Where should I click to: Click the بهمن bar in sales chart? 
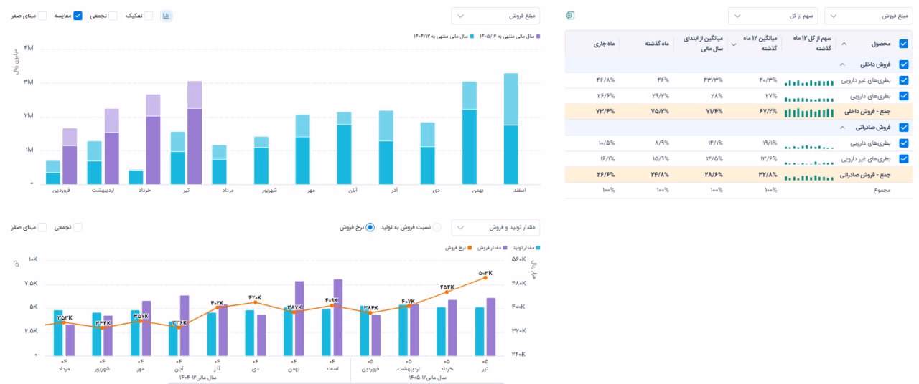[x=469, y=133]
